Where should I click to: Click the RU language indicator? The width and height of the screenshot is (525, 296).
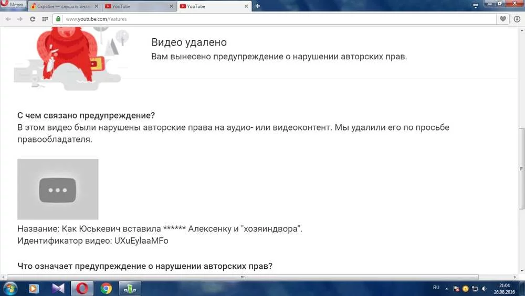coord(436,288)
